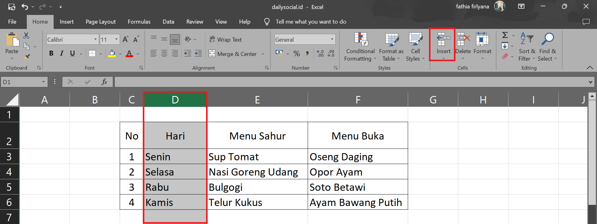
Task: Open Cell Styles gallery
Action: click(x=415, y=47)
